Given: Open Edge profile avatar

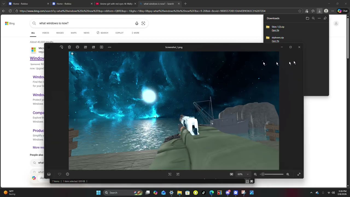Looking at the screenshot, I should tap(326, 11).
